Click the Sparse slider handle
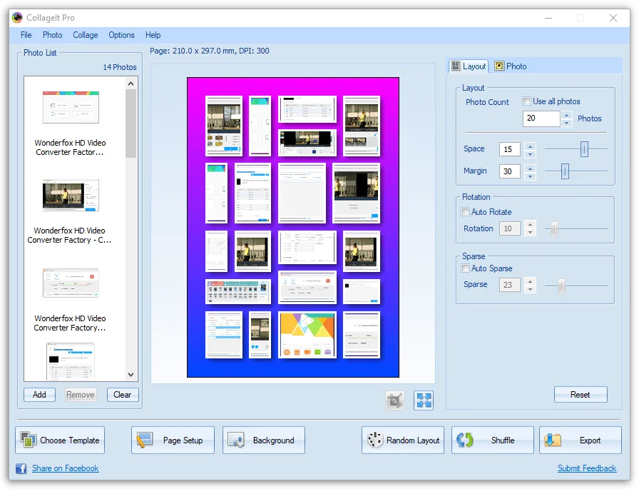The image size is (639, 489). [561, 286]
